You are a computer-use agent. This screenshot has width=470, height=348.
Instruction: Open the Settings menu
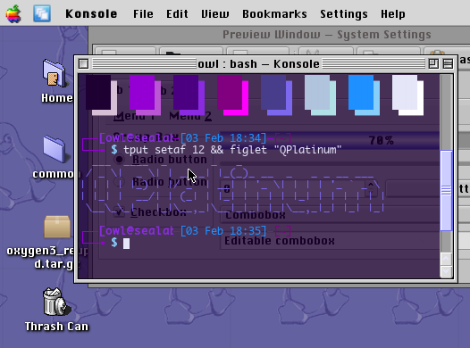pos(344,14)
